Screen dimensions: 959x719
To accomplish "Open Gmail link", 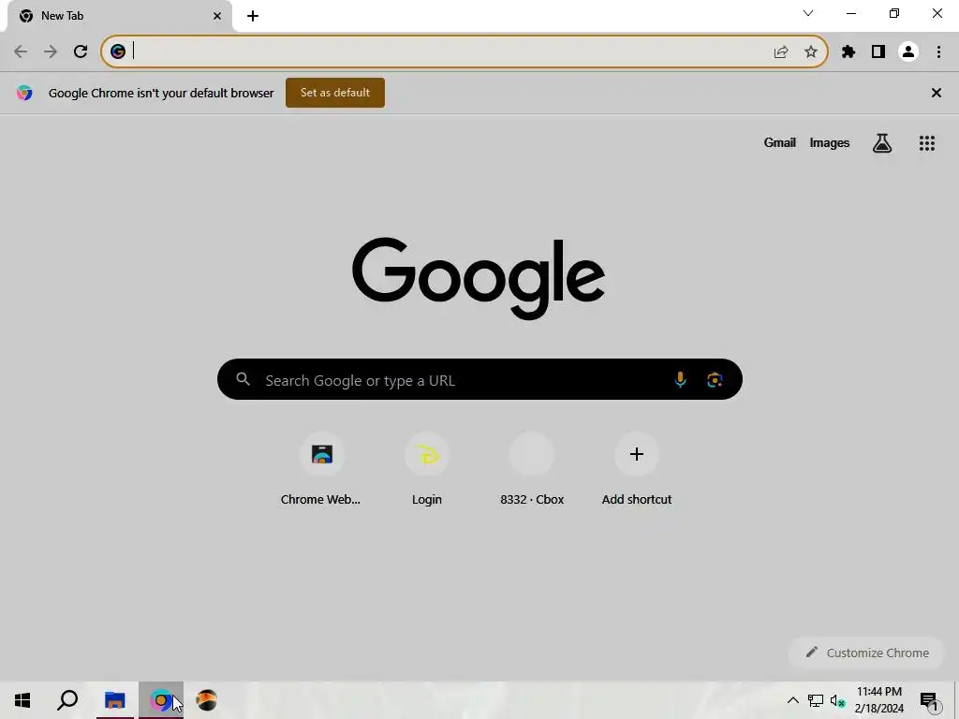I will coord(780,142).
